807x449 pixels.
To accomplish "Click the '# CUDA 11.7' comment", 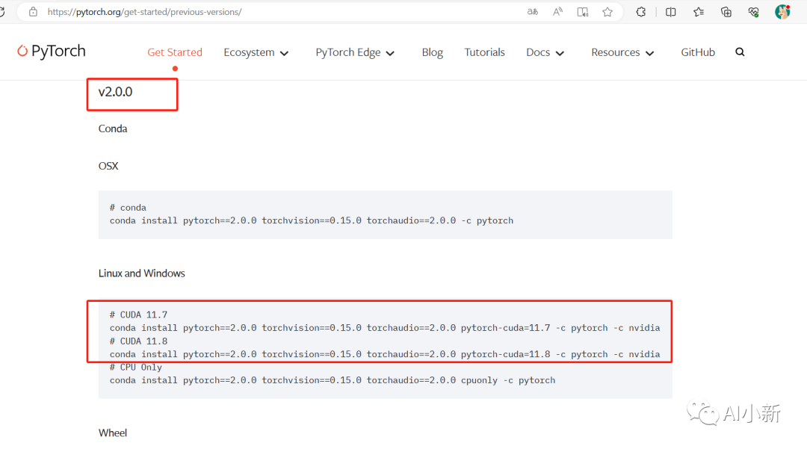I will [x=138, y=315].
